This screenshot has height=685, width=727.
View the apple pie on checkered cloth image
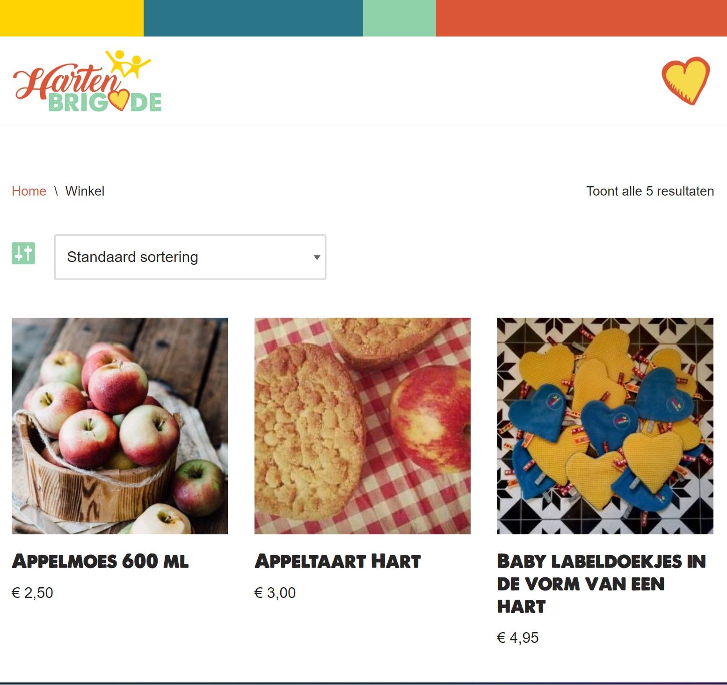point(363,426)
